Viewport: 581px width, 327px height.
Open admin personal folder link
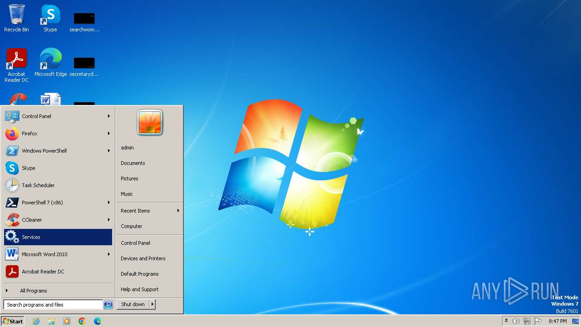point(150,148)
